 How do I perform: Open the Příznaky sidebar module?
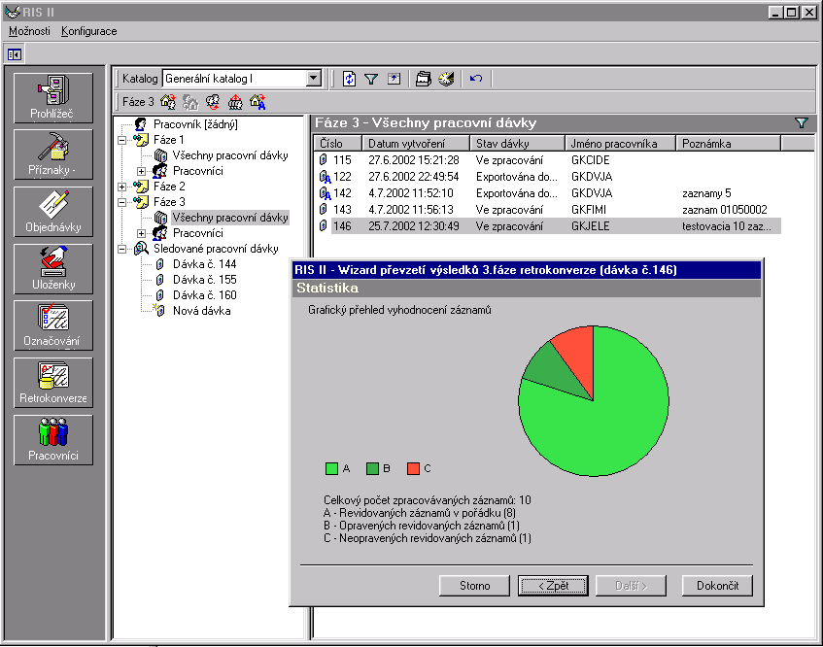[x=53, y=153]
